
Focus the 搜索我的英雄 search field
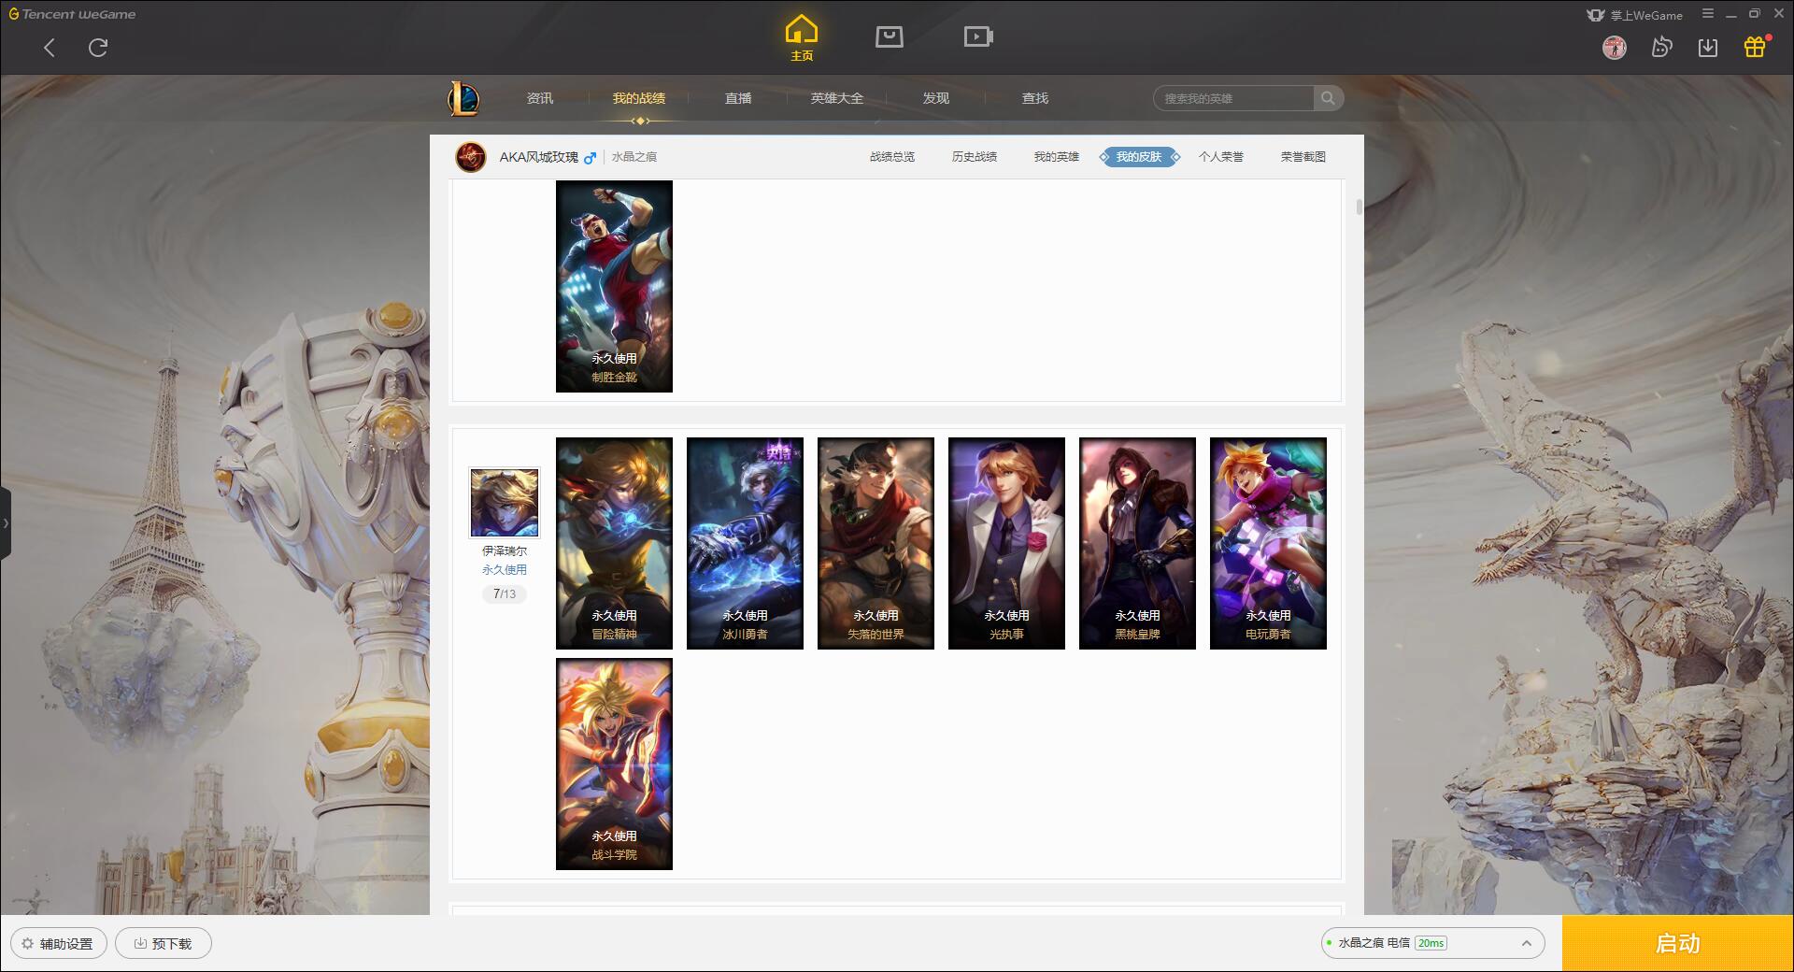point(1233,98)
